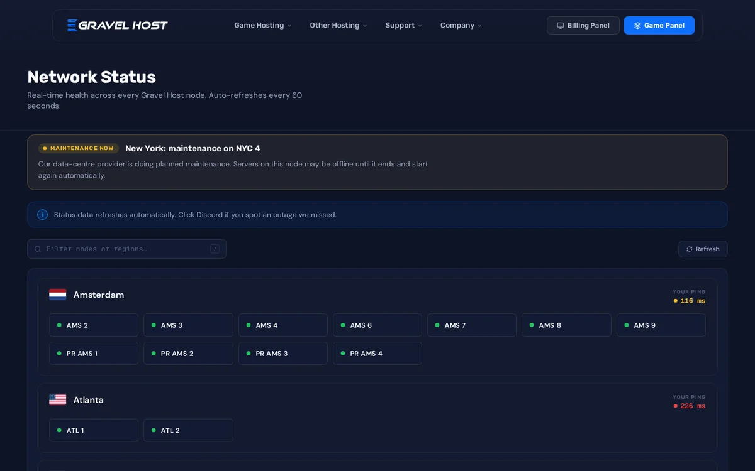Select the AMS 7 node

click(x=472, y=325)
